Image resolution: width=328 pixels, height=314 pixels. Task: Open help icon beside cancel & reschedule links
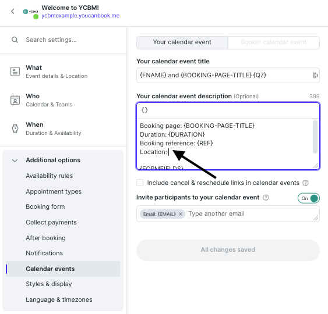point(305,183)
